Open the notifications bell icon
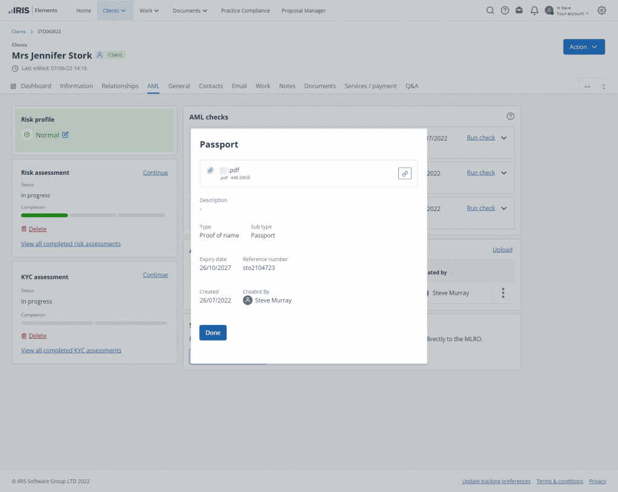Image resolution: width=618 pixels, height=492 pixels. 534,10
